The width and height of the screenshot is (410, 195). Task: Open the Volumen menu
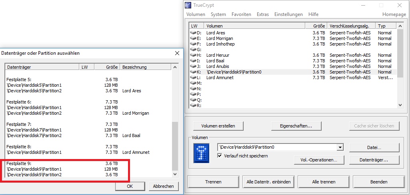click(196, 15)
